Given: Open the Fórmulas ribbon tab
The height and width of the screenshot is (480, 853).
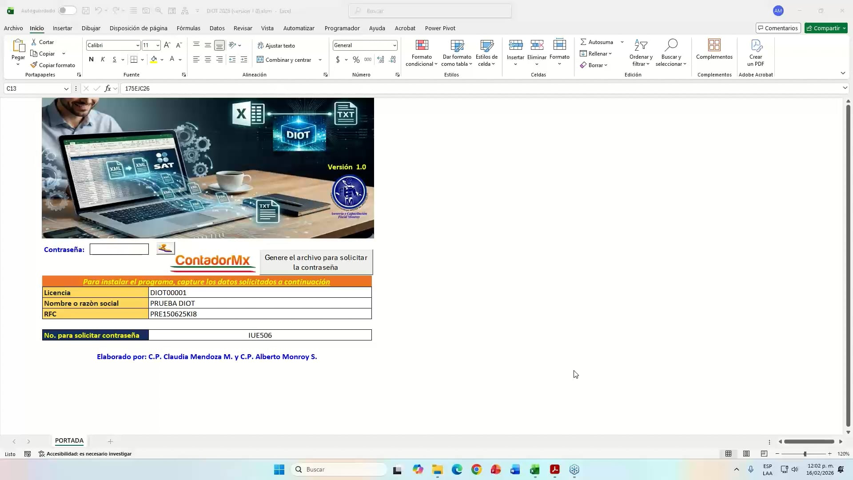Looking at the screenshot, I should tap(188, 28).
